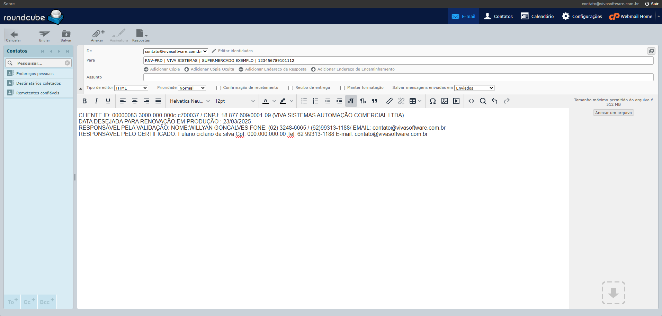This screenshot has width=662, height=316.
Task: Check the Recibo de entrega option
Action: point(291,88)
